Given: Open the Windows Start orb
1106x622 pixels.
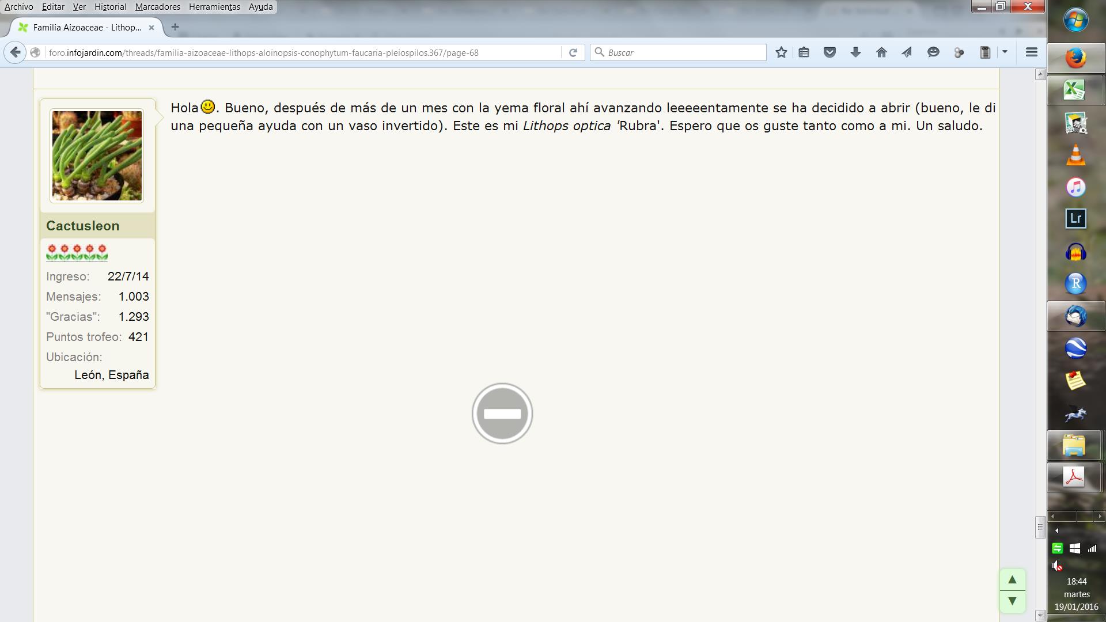Looking at the screenshot, I should click(x=1075, y=21).
